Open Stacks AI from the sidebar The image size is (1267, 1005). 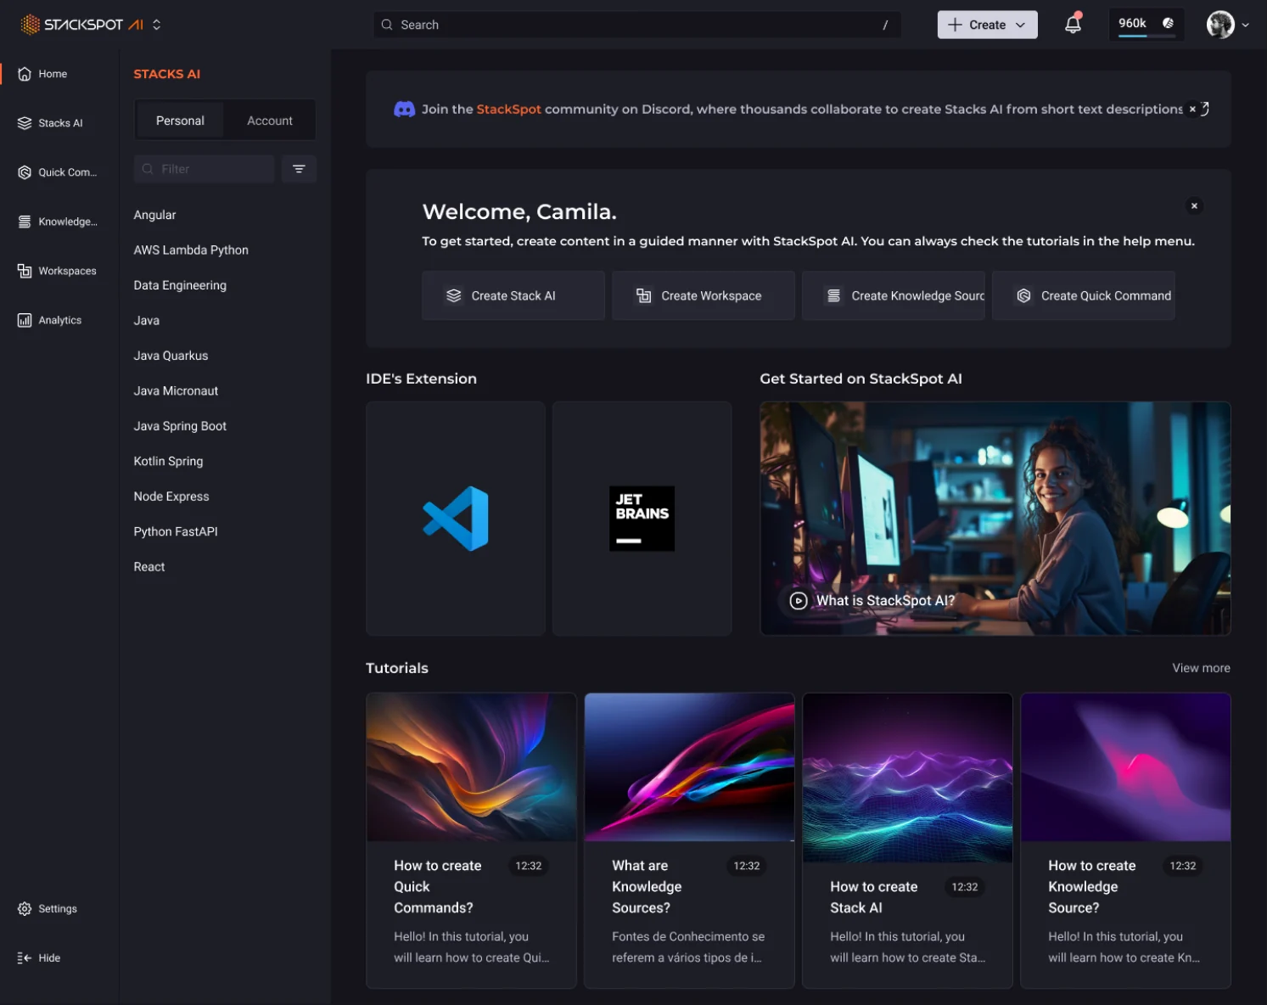click(x=50, y=123)
